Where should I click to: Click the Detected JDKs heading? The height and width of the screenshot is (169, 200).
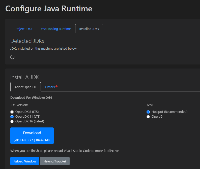click(27, 41)
